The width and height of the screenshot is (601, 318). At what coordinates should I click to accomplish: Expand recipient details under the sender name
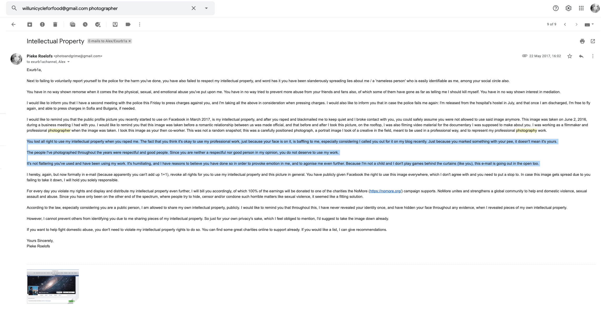[x=68, y=62]
